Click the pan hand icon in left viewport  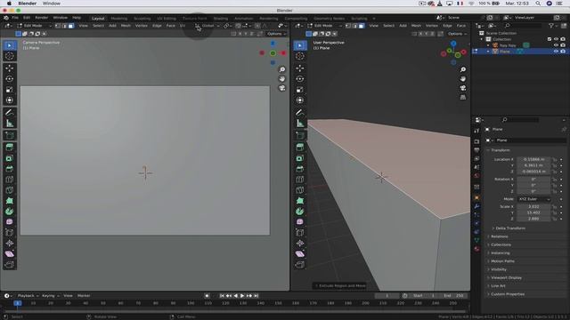[282, 79]
